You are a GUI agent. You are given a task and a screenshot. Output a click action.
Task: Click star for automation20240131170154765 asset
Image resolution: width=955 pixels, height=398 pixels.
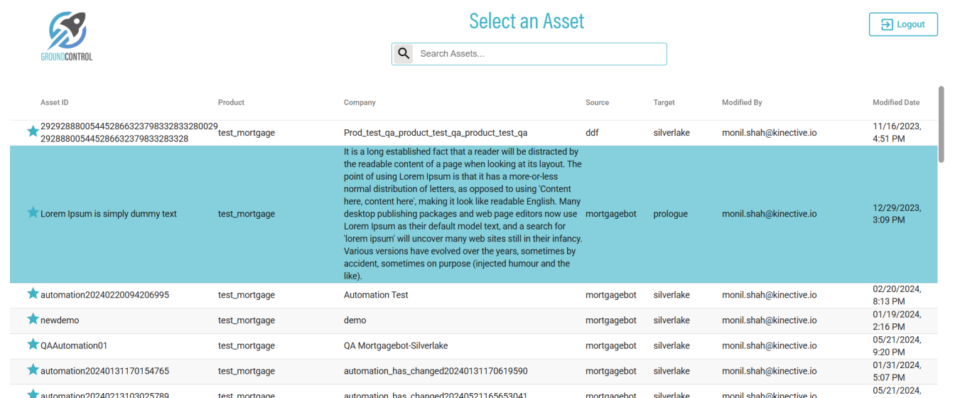click(x=33, y=370)
